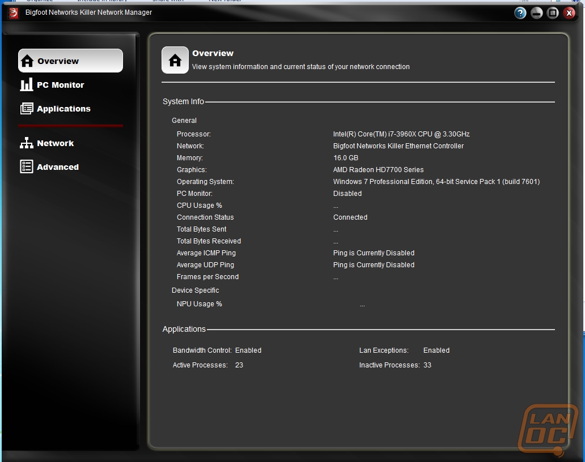Click Average UDP Ping disabled message

click(374, 265)
